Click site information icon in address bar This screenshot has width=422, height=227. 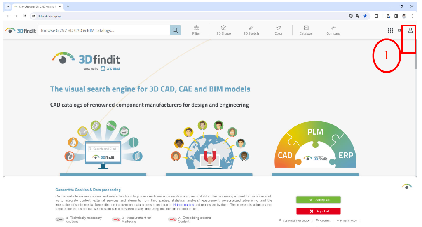pos(34,16)
